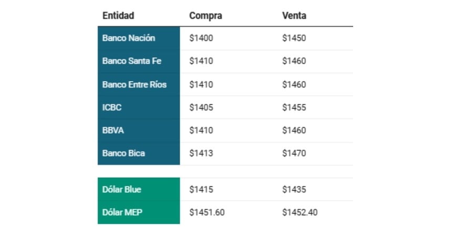This screenshot has width=457, height=230.
Task: Click the Dólar Blue label
Action: pos(122,189)
